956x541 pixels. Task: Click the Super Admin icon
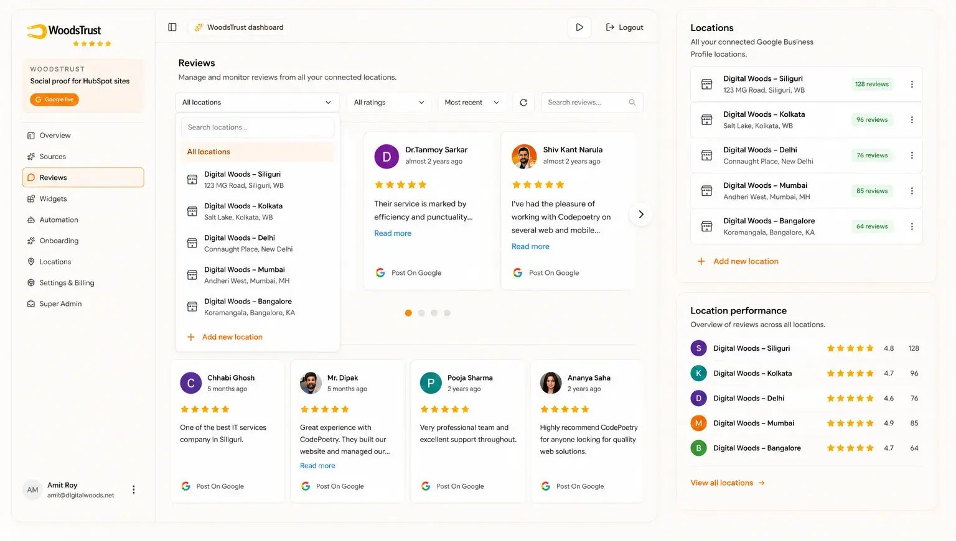pyautogui.click(x=31, y=304)
